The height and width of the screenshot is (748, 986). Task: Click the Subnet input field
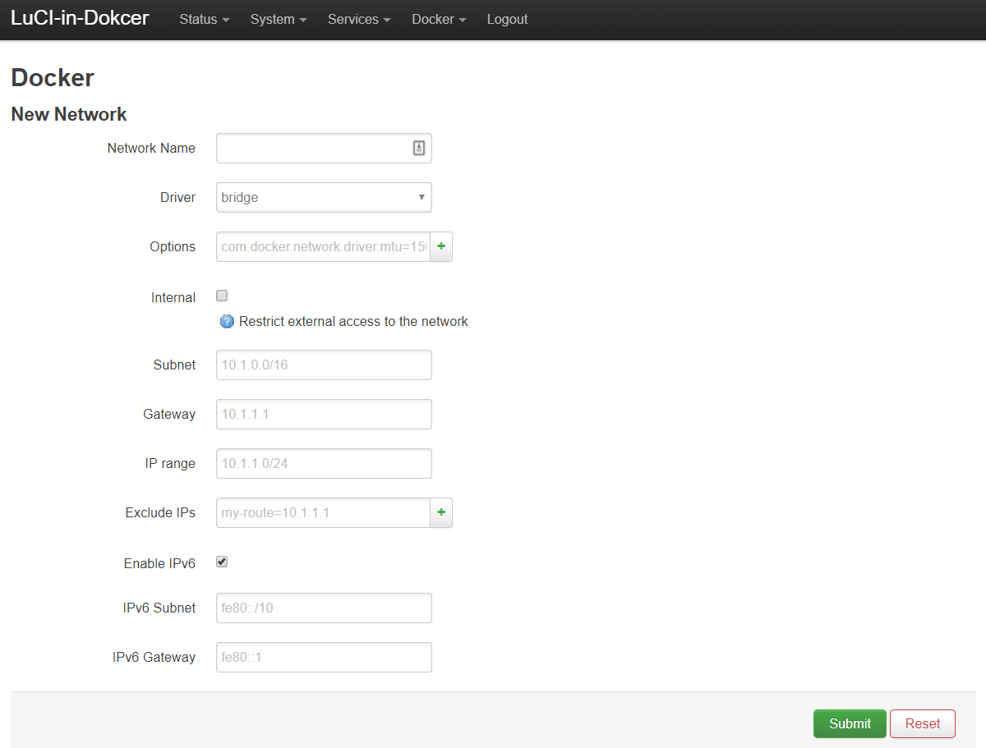324,365
